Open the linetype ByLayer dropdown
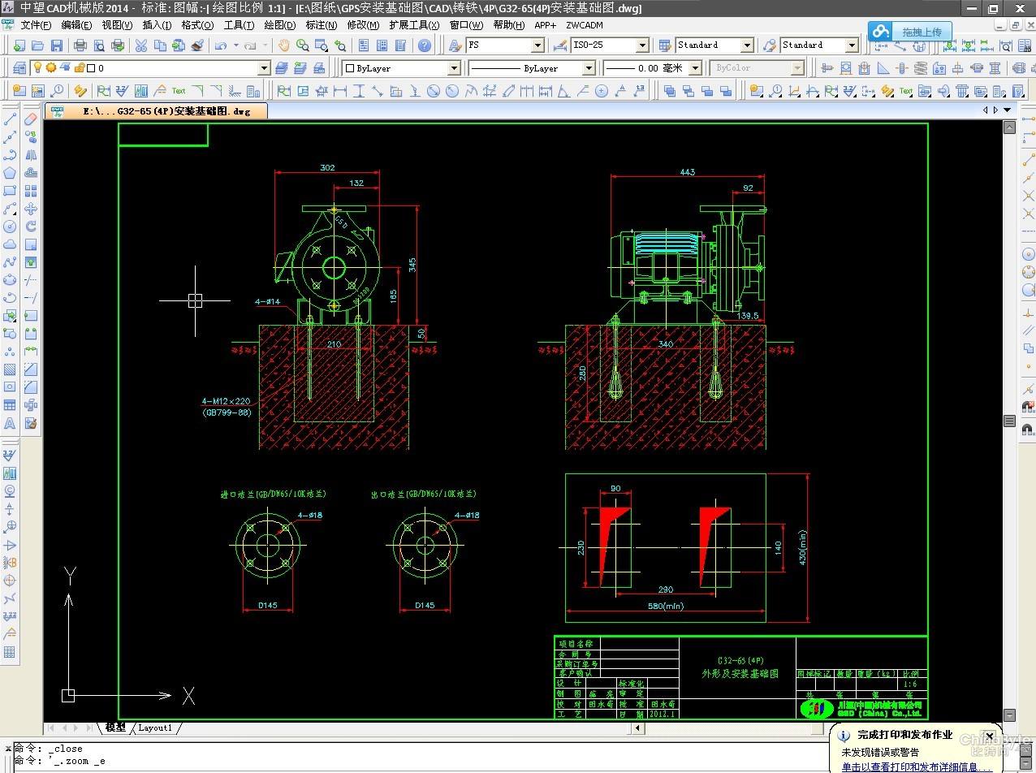 point(589,68)
